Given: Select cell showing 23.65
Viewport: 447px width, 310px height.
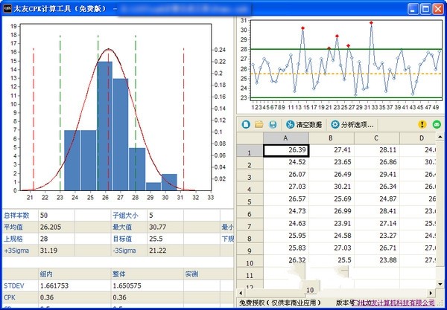Looking at the screenshot, I should pyautogui.click(x=332, y=162).
